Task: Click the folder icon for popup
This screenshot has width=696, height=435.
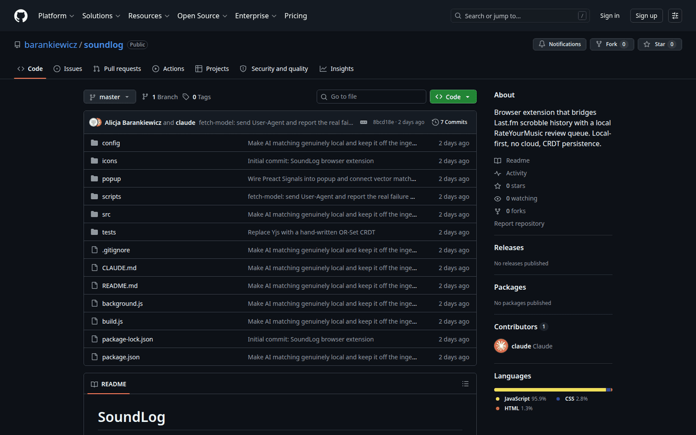Action: tap(95, 179)
